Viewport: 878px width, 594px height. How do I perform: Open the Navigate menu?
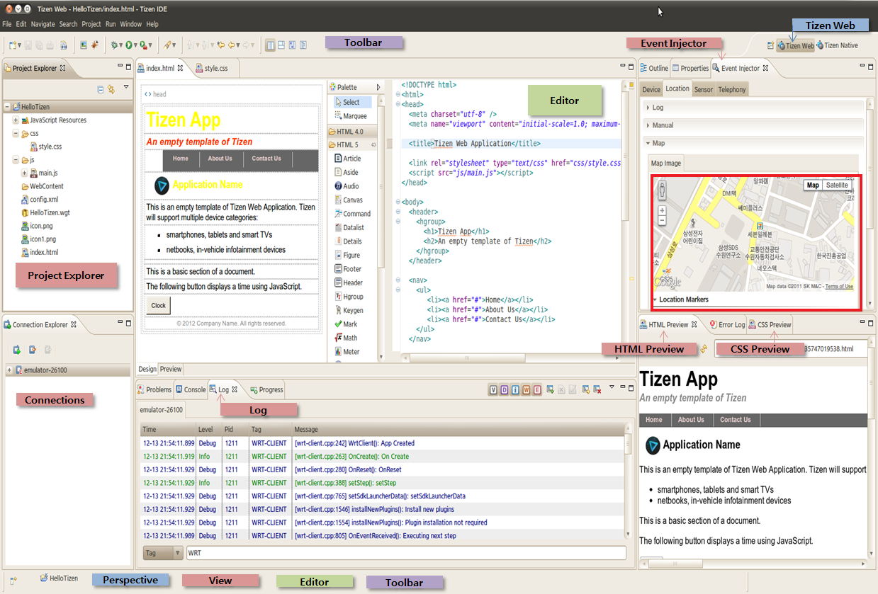pyautogui.click(x=43, y=23)
